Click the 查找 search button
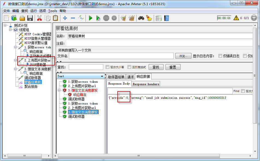Viewport: 260px width, 161px height. (x=156, y=67)
